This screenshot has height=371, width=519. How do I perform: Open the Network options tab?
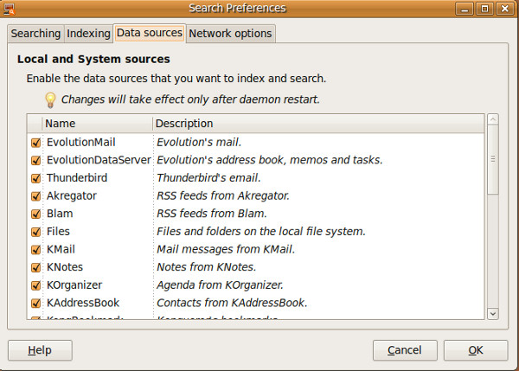click(230, 34)
